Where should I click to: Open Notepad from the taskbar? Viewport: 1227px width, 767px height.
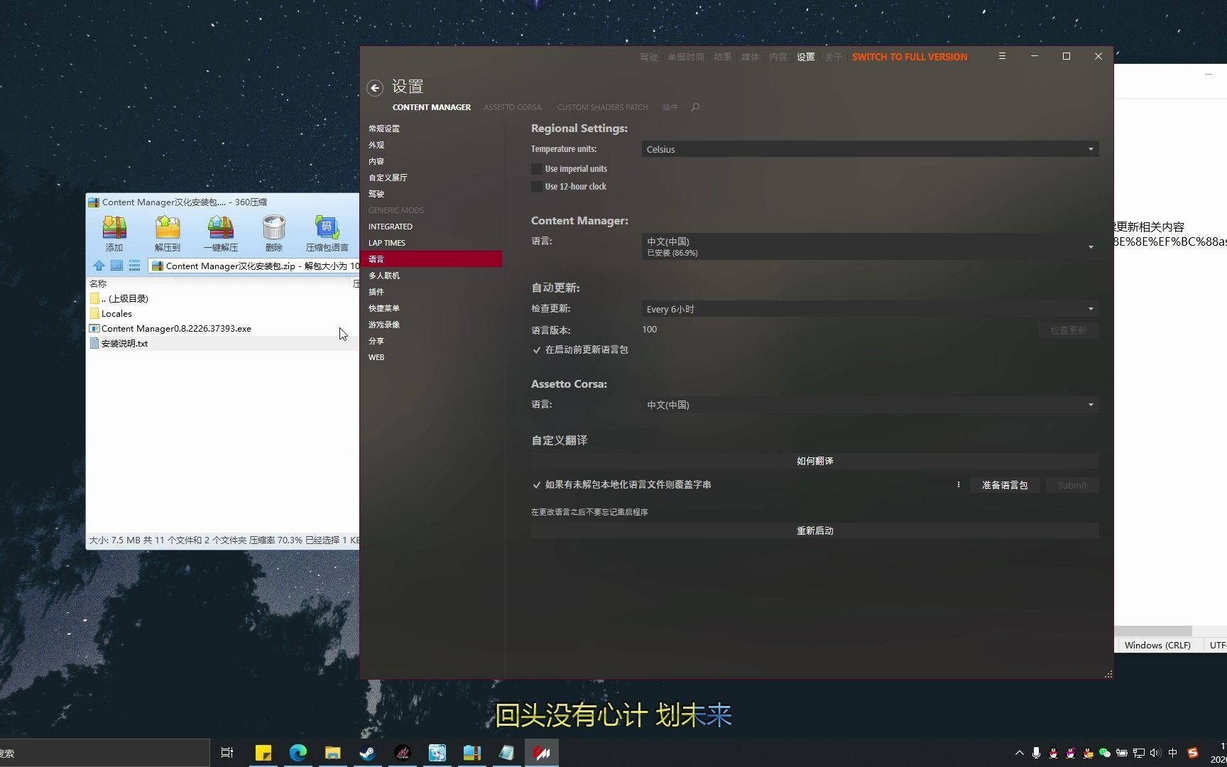[x=507, y=753]
